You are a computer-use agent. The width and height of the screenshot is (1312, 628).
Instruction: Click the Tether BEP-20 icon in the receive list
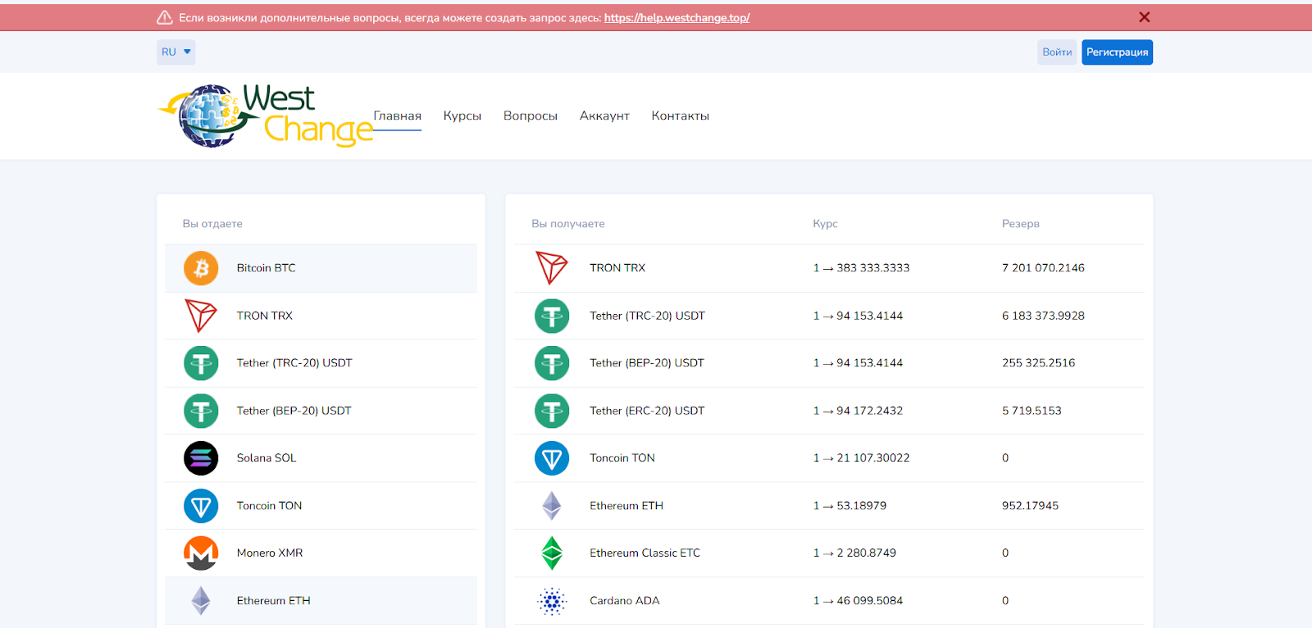click(x=552, y=363)
